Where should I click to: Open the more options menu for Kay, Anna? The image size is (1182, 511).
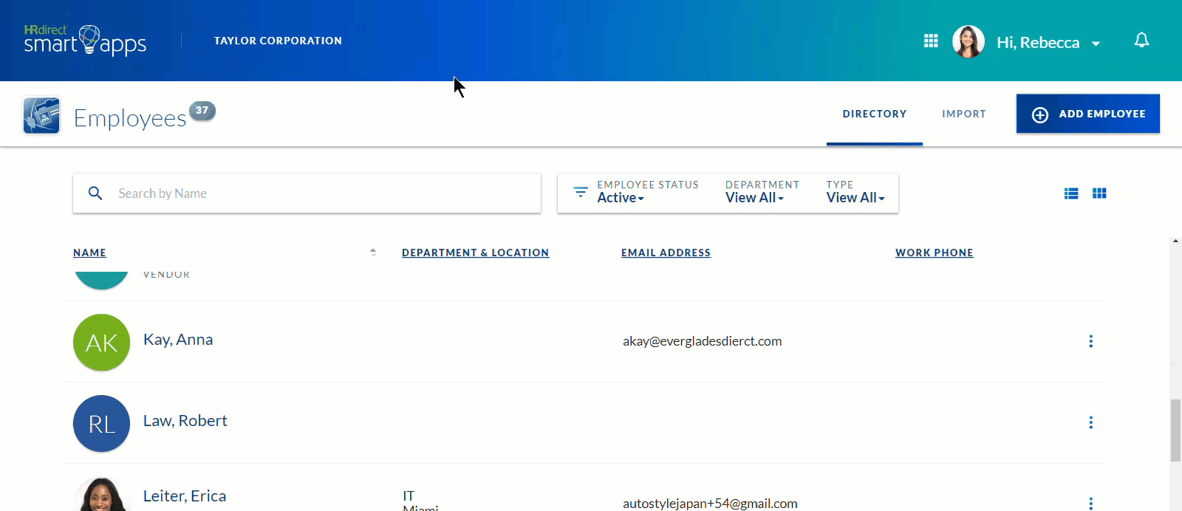(1090, 341)
